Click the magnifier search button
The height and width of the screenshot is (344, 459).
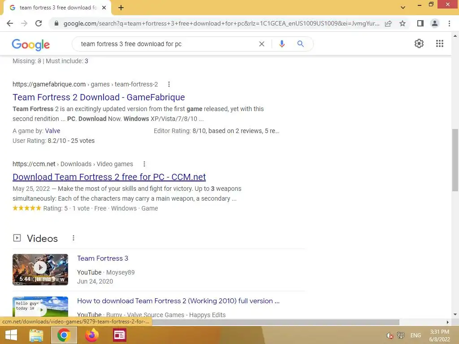point(300,44)
